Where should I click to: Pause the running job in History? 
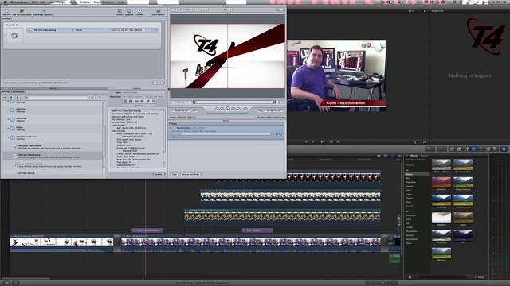(277, 134)
